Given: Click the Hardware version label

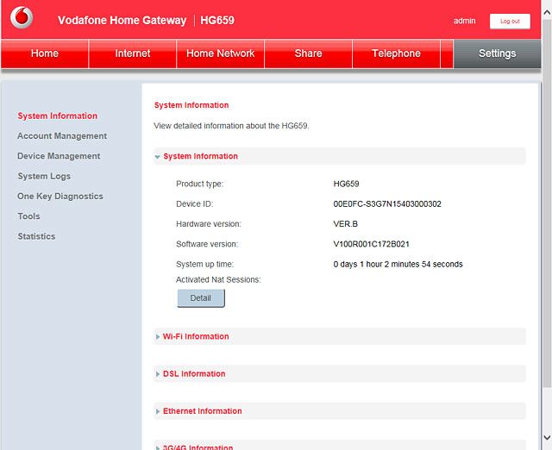Looking at the screenshot, I should (209, 224).
